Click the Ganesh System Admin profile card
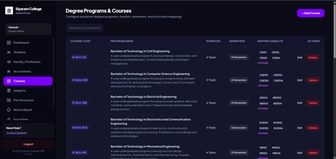 (x=28, y=29)
